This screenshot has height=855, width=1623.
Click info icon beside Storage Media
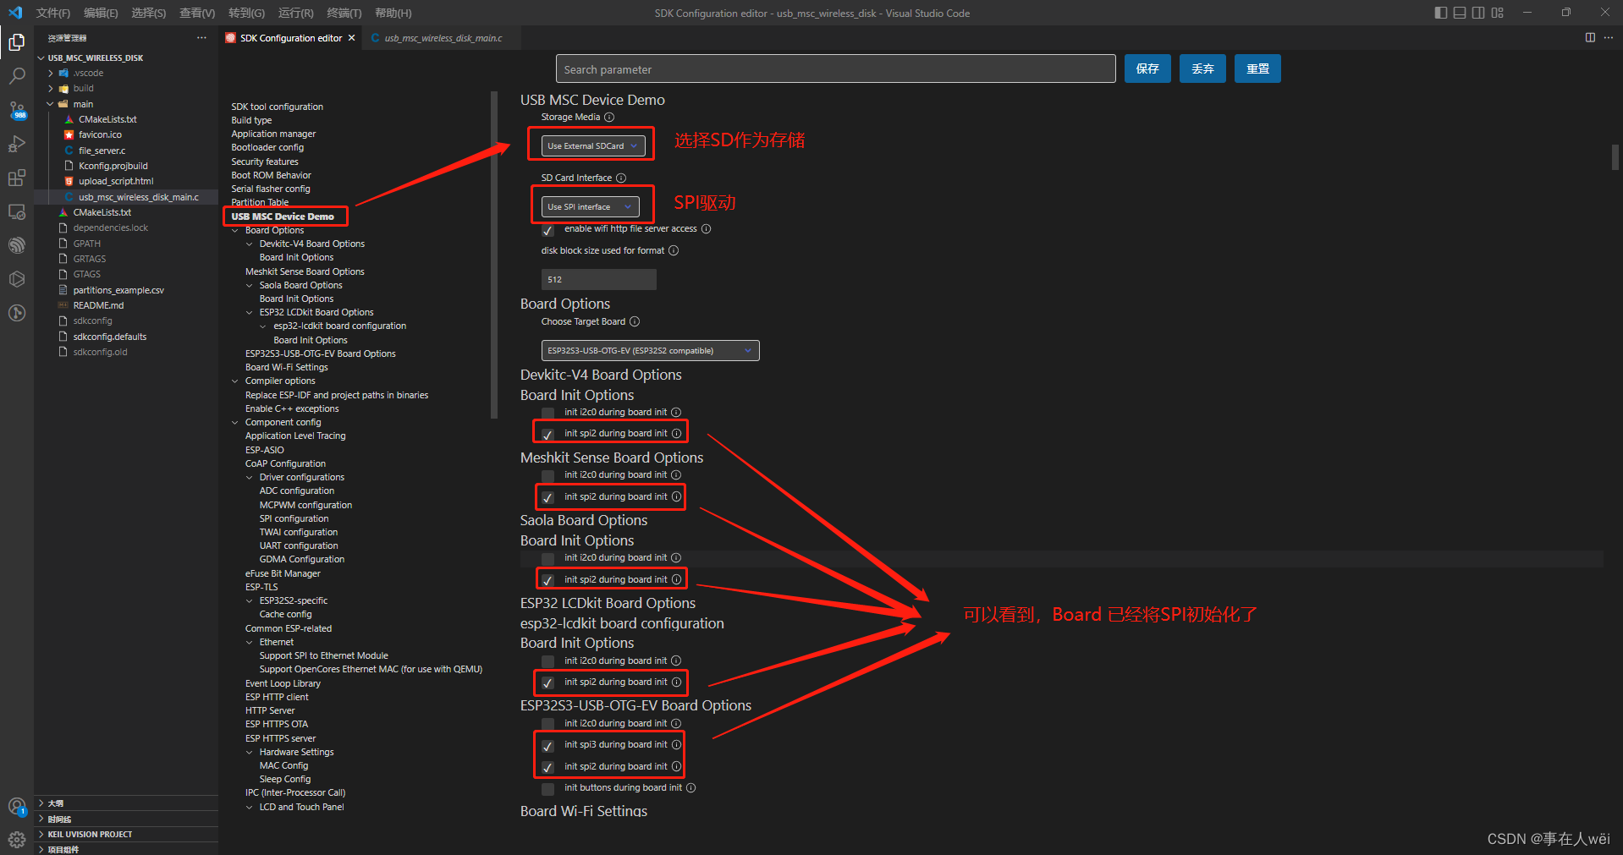(609, 118)
